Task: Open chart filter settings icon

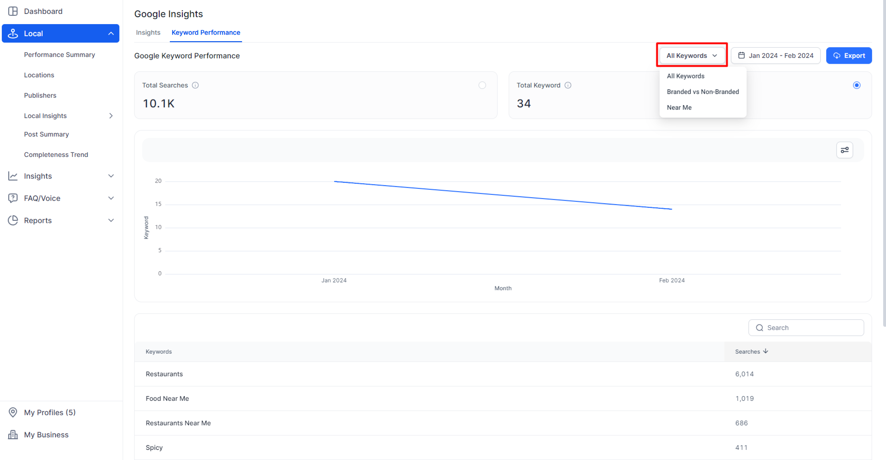Action: coord(845,150)
